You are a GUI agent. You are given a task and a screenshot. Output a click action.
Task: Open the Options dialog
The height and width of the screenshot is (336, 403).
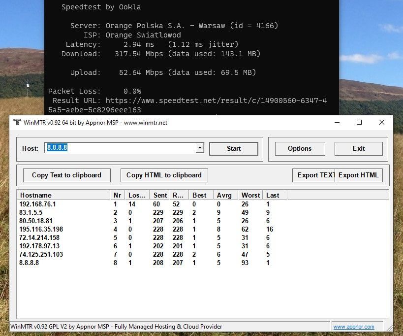point(300,149)
